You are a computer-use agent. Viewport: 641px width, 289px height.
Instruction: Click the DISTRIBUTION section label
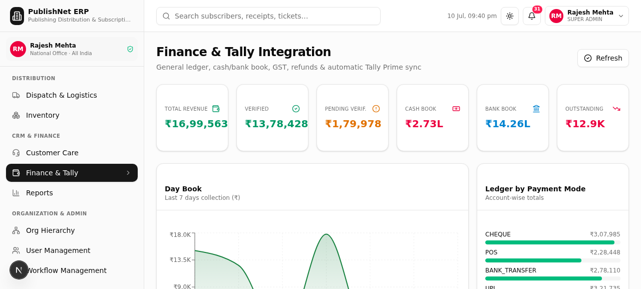[x=34, y=78]
